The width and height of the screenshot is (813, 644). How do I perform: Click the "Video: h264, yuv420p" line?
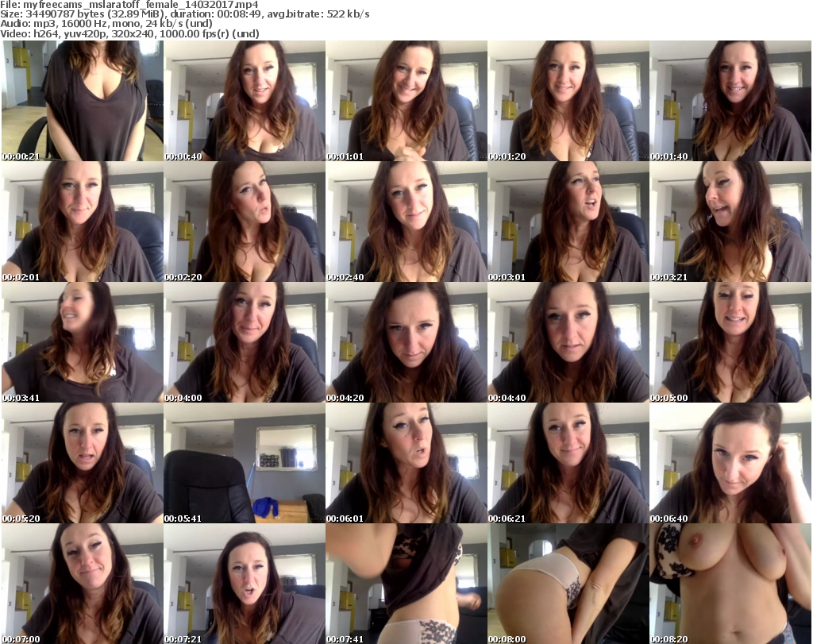(129, 33)
